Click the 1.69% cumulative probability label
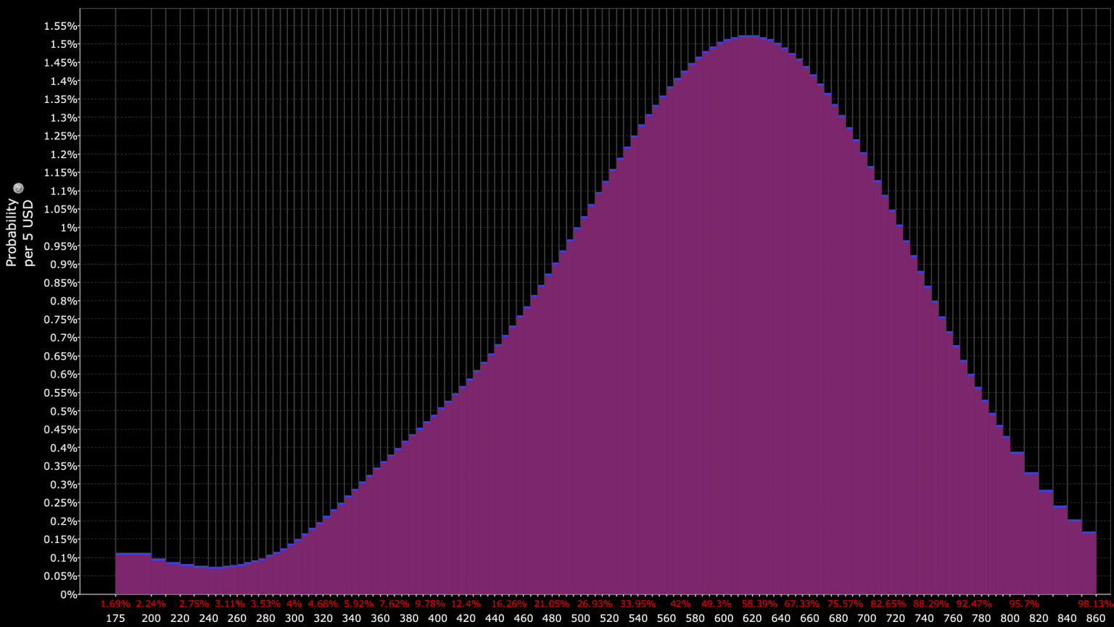This screenshot has width=1114, height=627. tap(115, 604)
